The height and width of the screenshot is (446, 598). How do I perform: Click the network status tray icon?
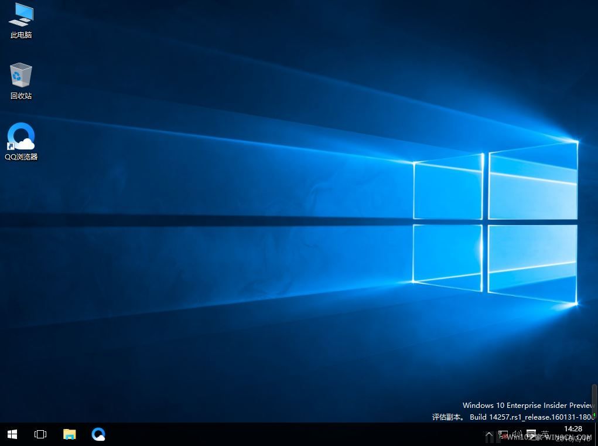503,435
